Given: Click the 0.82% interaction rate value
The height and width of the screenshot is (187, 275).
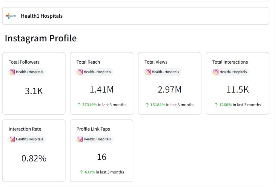Looking at the screenshot, I should click(34, 158).
